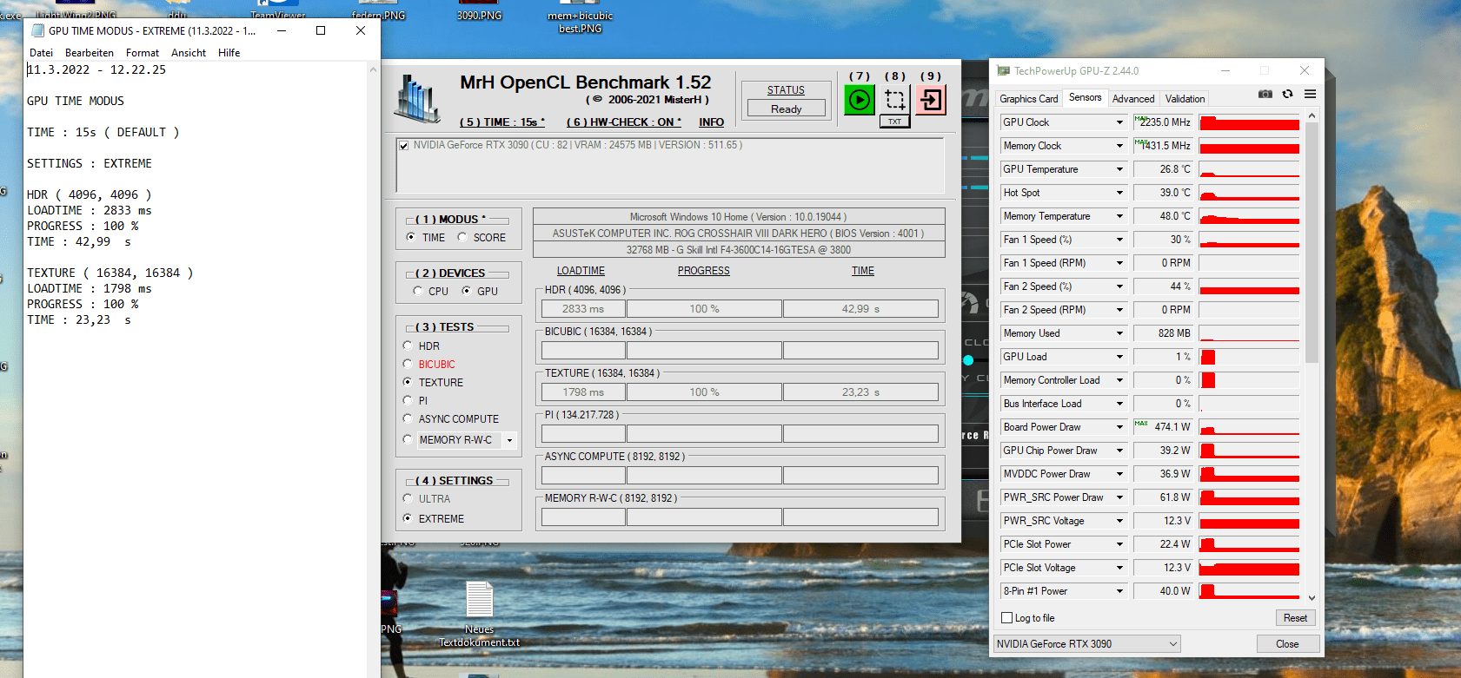Image resolution: width=1461 pixels, height=678 pixels.
Task: Click the GPU-Z camera screenshot icon
Action: click(1265, 94)
